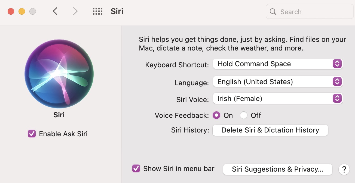Go forward with the right chevron
Image resolution: width=355 pixels, height=183 pixels.
pyautogui.click(x=75, y=11)
